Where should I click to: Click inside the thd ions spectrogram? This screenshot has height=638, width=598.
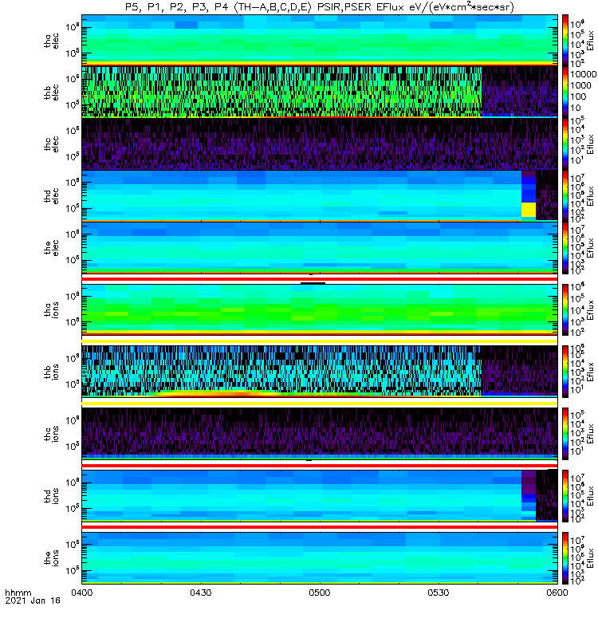coord(320,495)
